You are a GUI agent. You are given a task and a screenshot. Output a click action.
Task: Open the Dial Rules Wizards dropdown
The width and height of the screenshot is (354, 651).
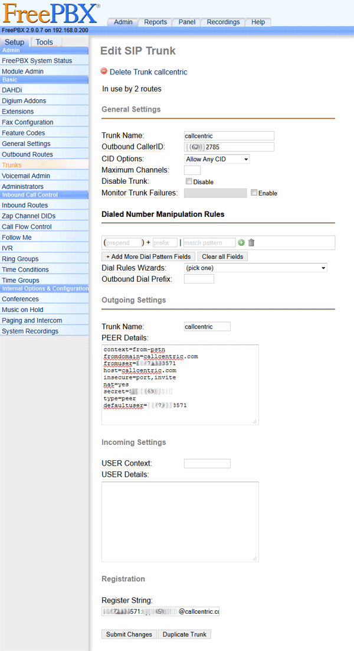(x=255, y=268)
